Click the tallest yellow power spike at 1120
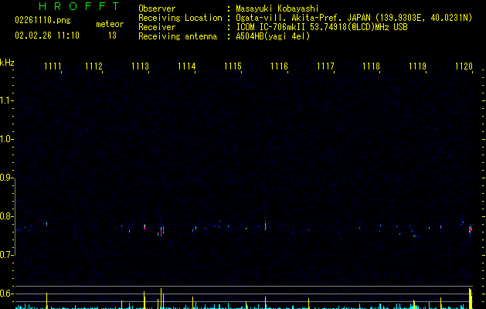The image size is (486, 309). [x=471, y=298]
